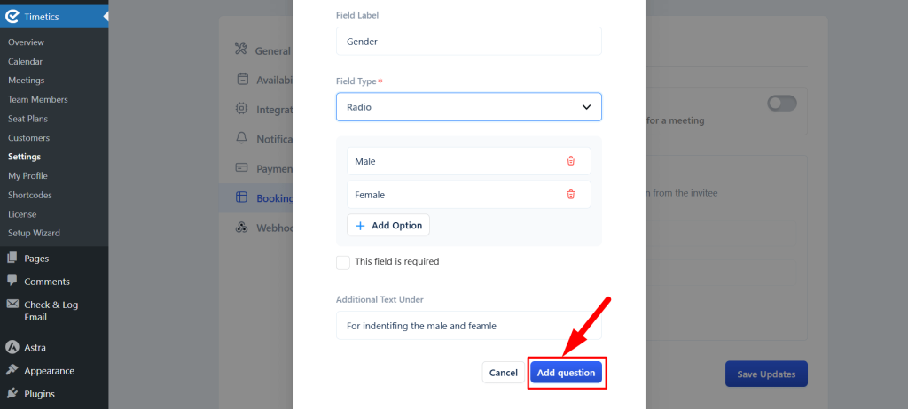Click the Field Type dropdown chevron arrow
Image resolution: width=908 pixels, height=409 pixels.
586,107
